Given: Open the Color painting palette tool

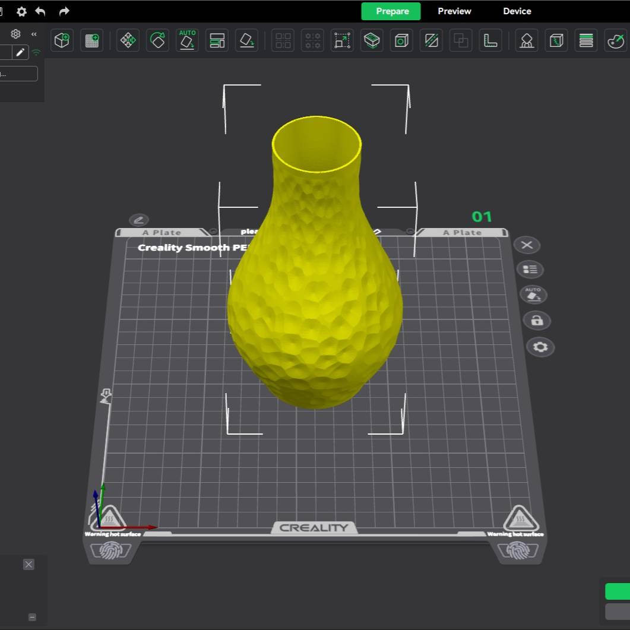Looking at the screenshot, I should tap(615, 40).
